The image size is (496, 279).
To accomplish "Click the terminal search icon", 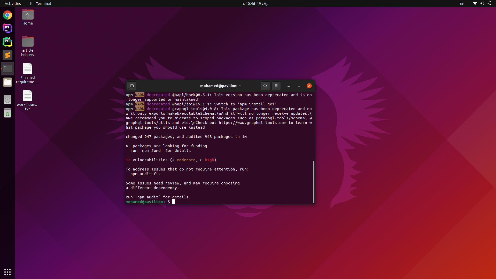I will pyautogui.click(x=265, y=86).
